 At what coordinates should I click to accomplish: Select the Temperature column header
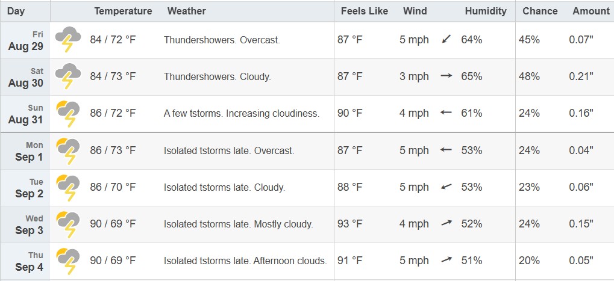click(x=123, y=11)
